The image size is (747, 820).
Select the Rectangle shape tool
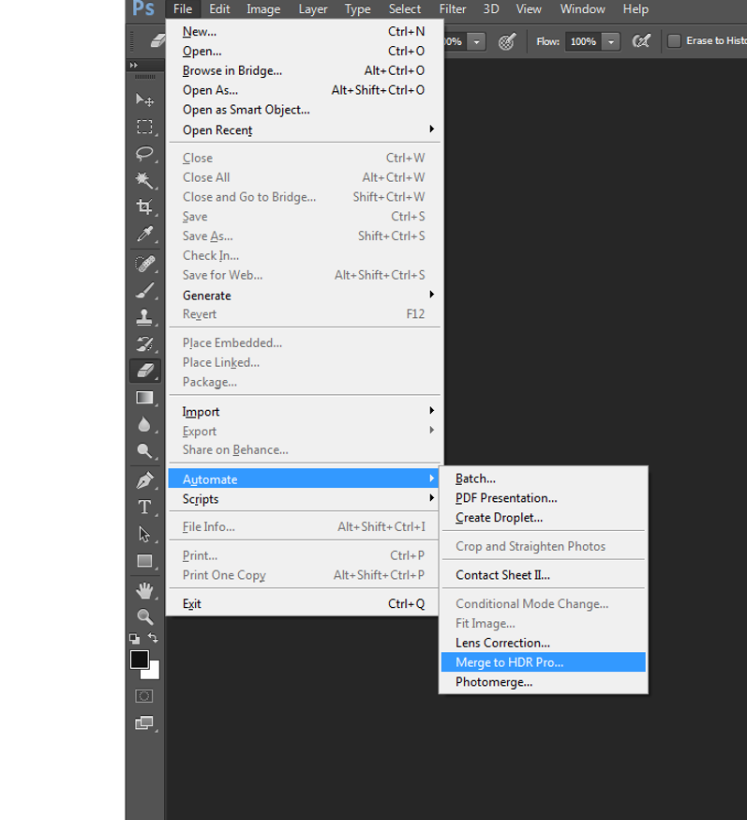(x=144, y=561)
